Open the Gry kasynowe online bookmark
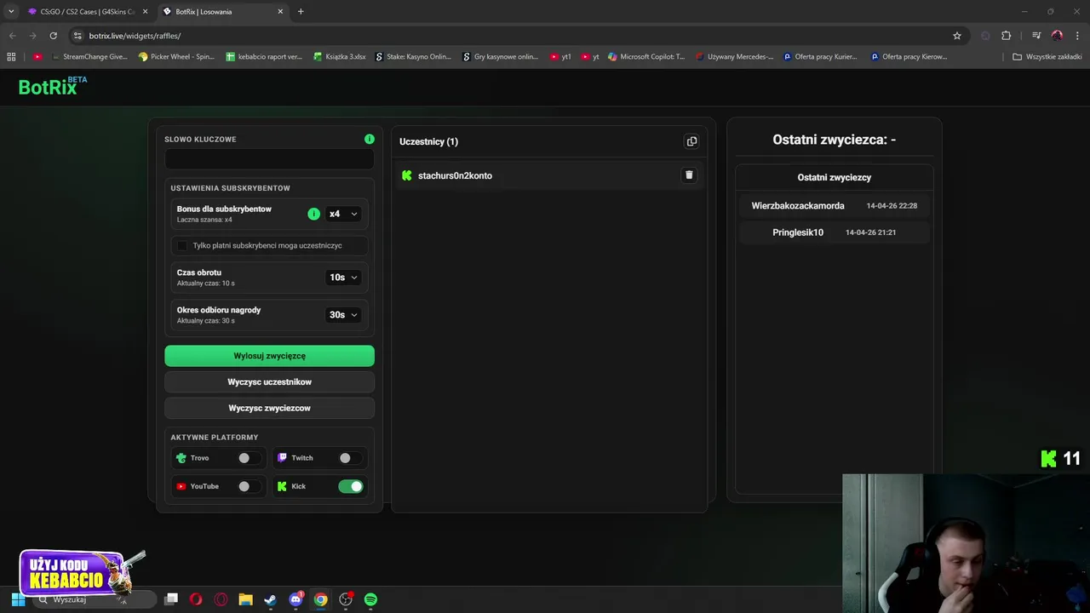The height and width of the screenshot is (613, 1090). [x=501, y=57]
